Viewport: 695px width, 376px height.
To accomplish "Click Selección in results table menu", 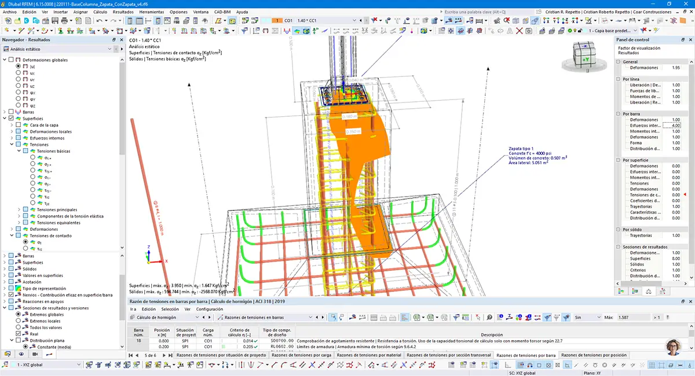I will tap(170, 309).
